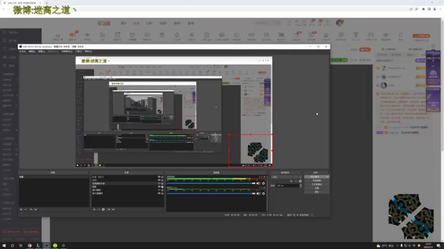Screen dimensions: 444x249
Task: Increase transition duration with up arrow
Action: tap(300, 185)
